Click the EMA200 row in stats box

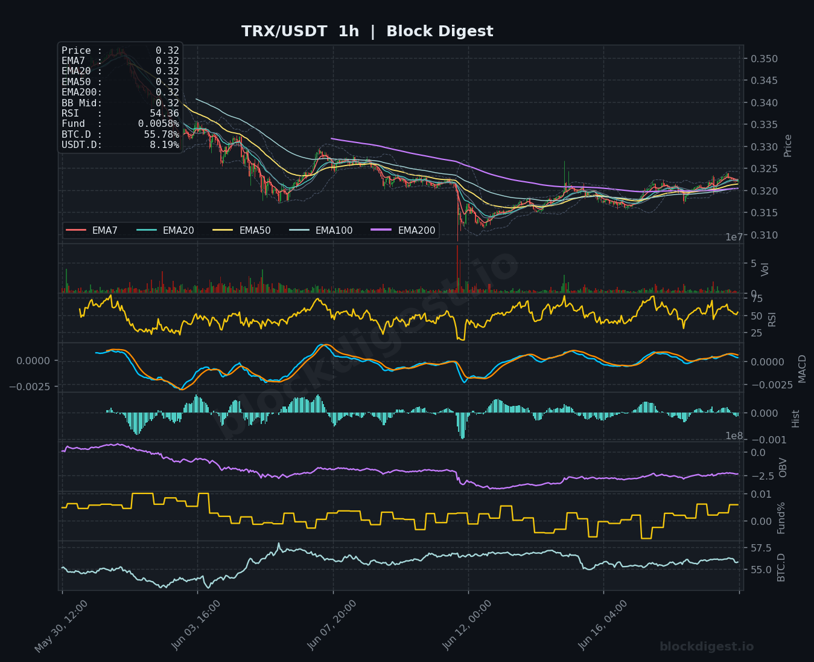click(120, 92)
